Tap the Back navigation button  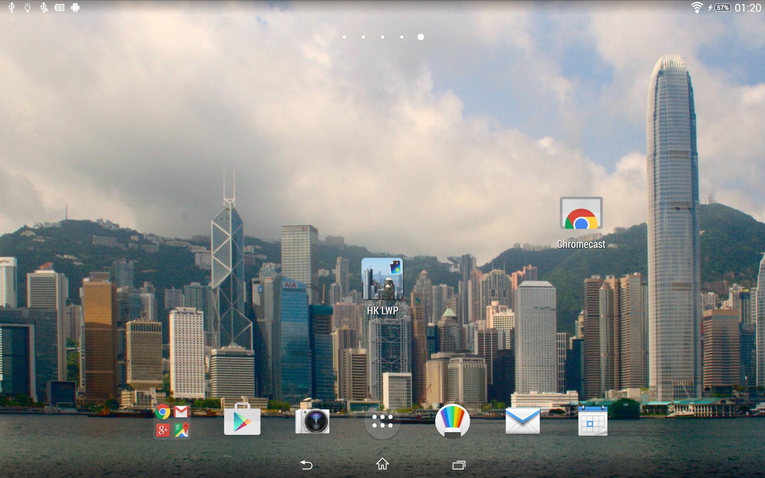tap(306, 464)
